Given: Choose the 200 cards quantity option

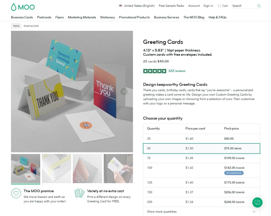Looking at the screenshot, I should (x=201, y=202).
